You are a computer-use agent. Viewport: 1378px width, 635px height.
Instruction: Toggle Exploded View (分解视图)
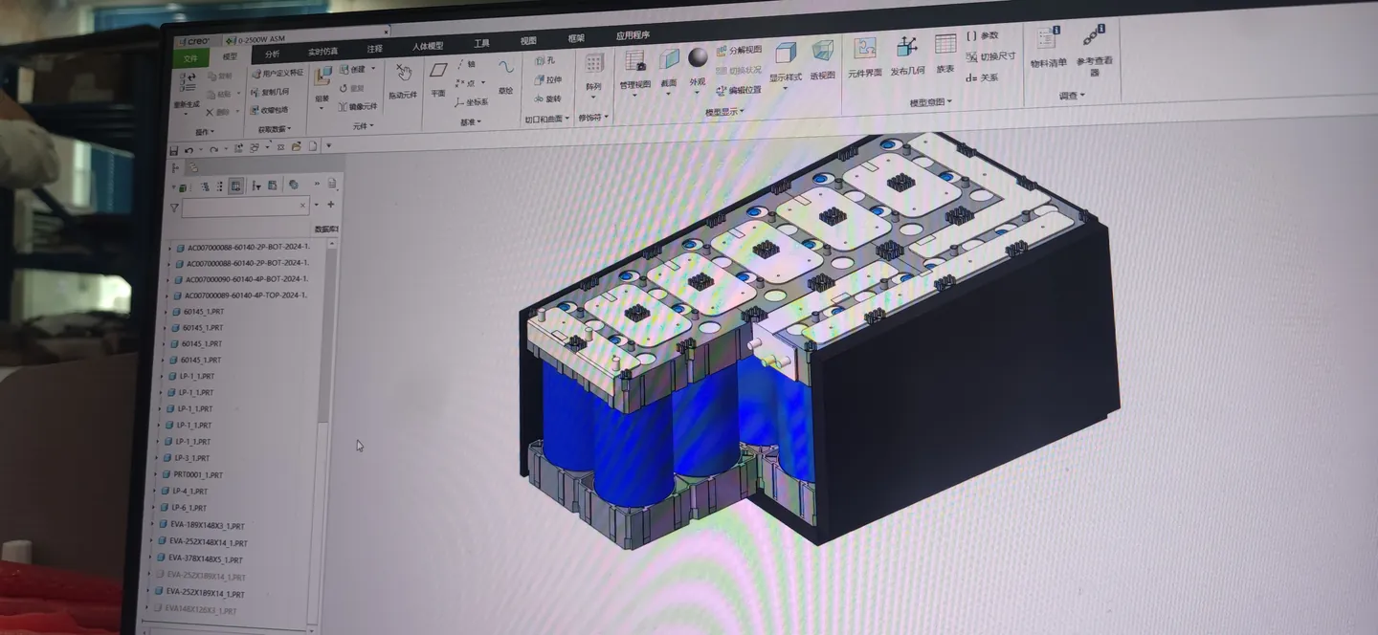tap(738, 50)
